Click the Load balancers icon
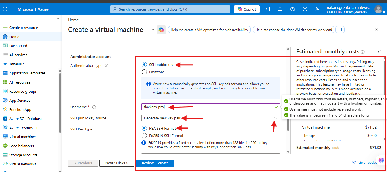 (5, 146)
